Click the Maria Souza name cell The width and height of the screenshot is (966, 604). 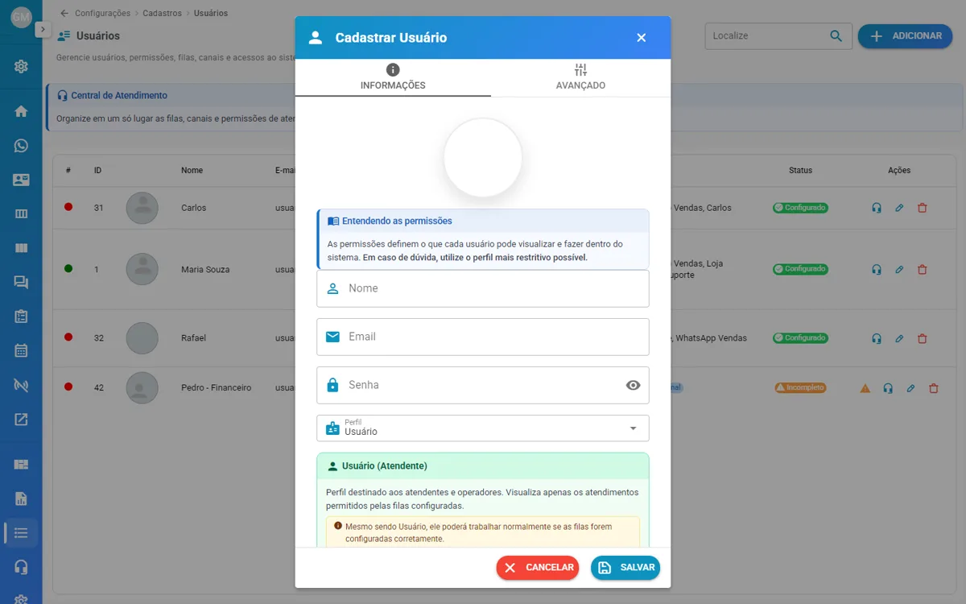[x=205, y=270]
